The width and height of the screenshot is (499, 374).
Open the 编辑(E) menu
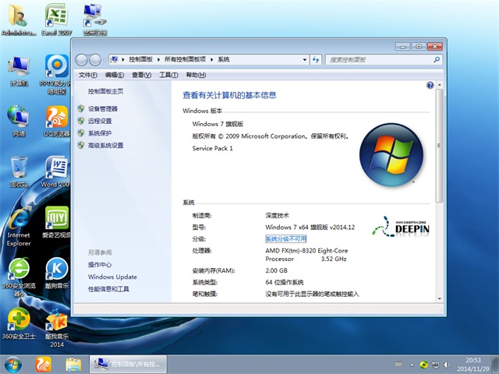coord(115,75)
